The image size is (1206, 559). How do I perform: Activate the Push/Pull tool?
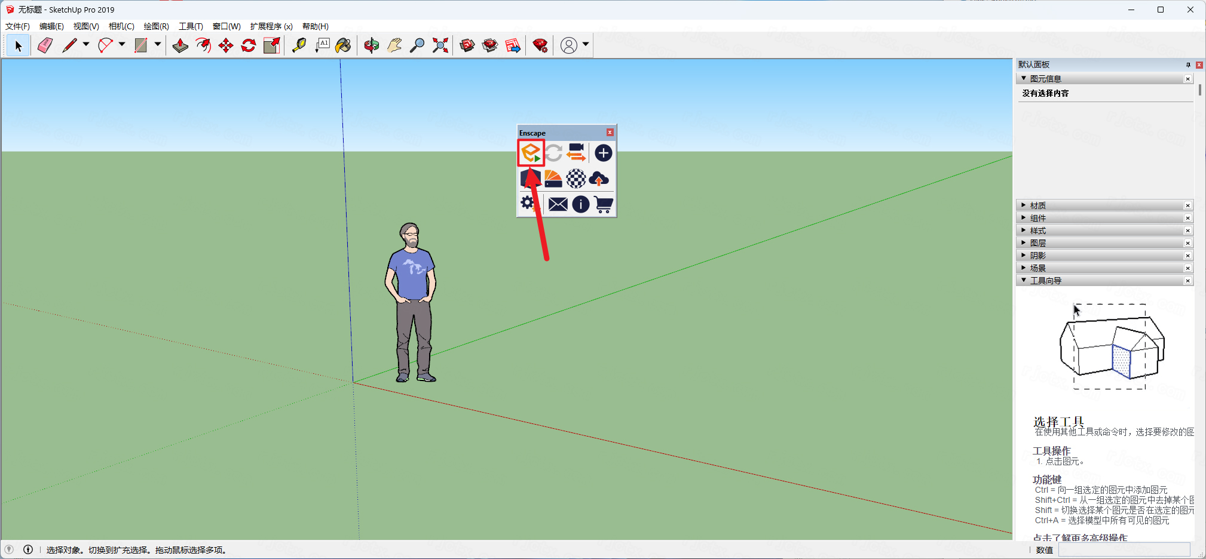(x=180, y=45)
